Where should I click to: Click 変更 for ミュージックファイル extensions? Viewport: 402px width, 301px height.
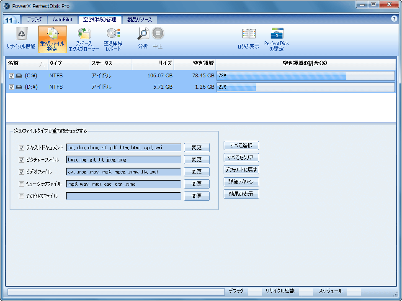pos(197,184)
